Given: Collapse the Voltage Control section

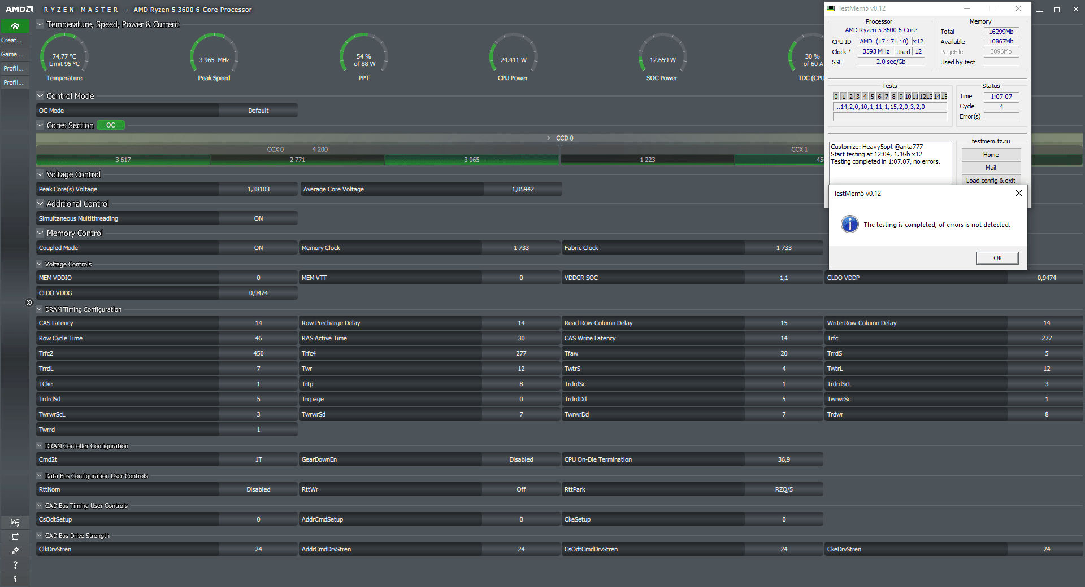Looking at the screenshot, I should click(40, 174).
